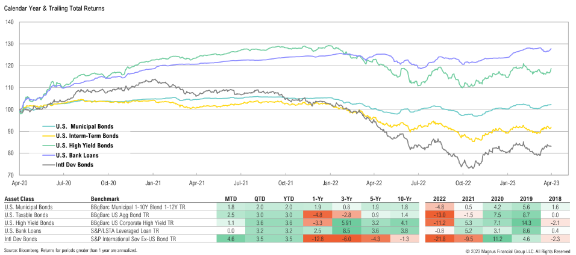
Task: Select U.S. Bank Loans legend entry
Action: click(x=75, y=155)
